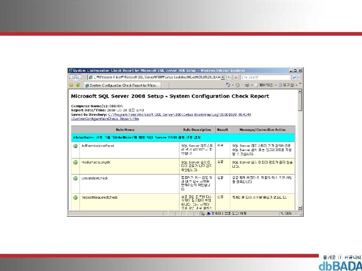Screen dimensions: 362x271
Task: Click the red Stop loading icon
Action: [236, 77]
